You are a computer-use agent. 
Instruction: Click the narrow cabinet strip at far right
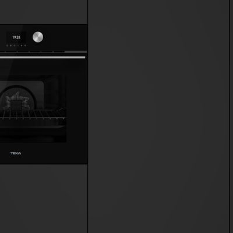pos(232,116)
